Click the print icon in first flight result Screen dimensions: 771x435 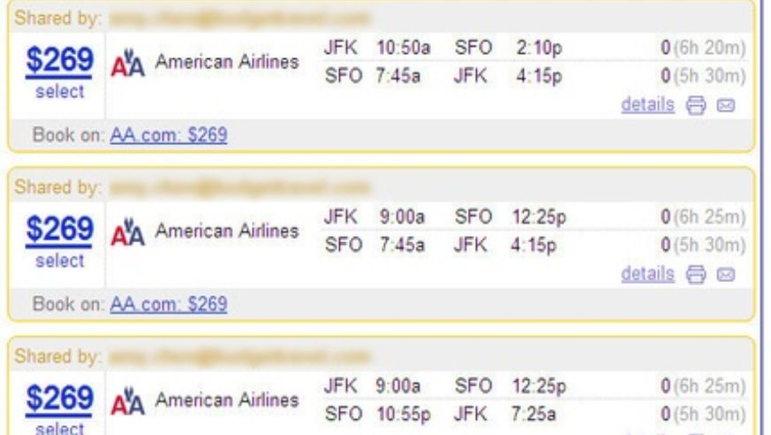click(x=696, y=105)
